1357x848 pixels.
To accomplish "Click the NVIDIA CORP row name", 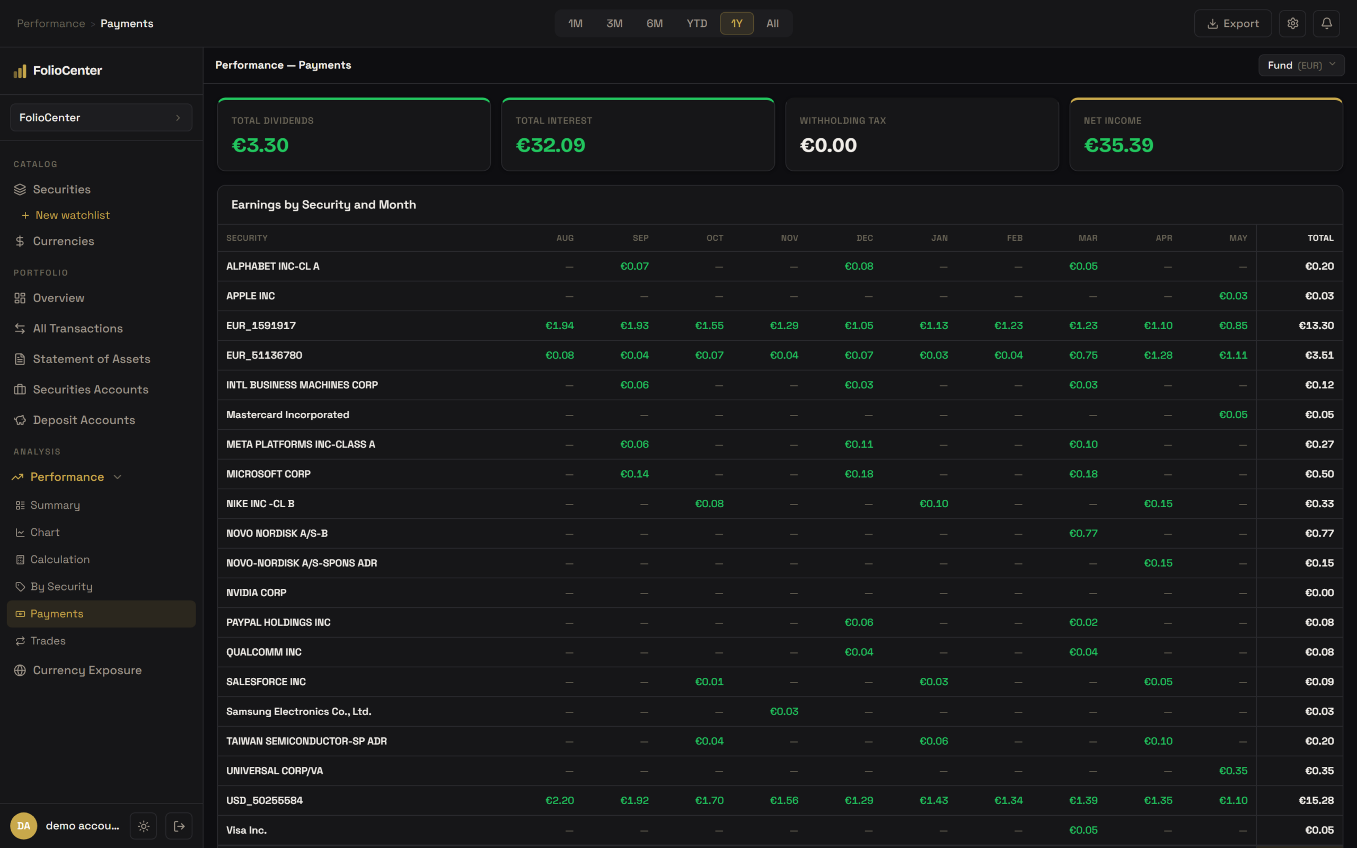I will (x=256, y=593).
